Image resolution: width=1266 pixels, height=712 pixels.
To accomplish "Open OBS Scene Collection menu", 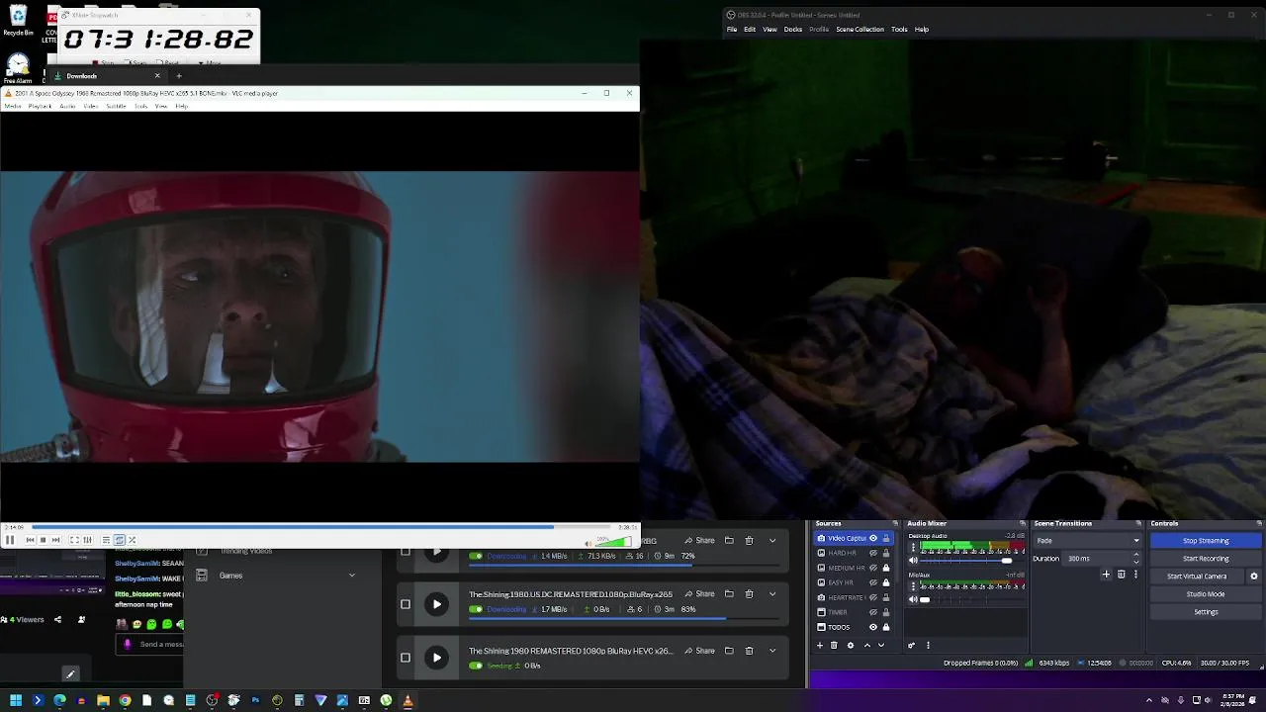I will [x=859, y=29].
